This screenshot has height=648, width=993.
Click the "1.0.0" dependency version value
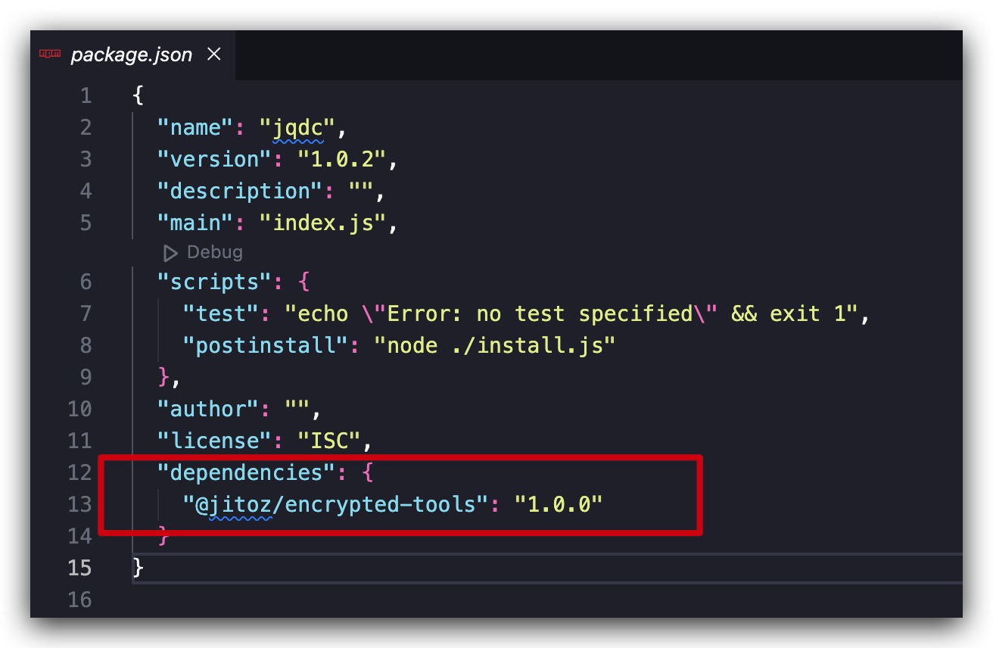pyautogui.click(x=558, y=505)
